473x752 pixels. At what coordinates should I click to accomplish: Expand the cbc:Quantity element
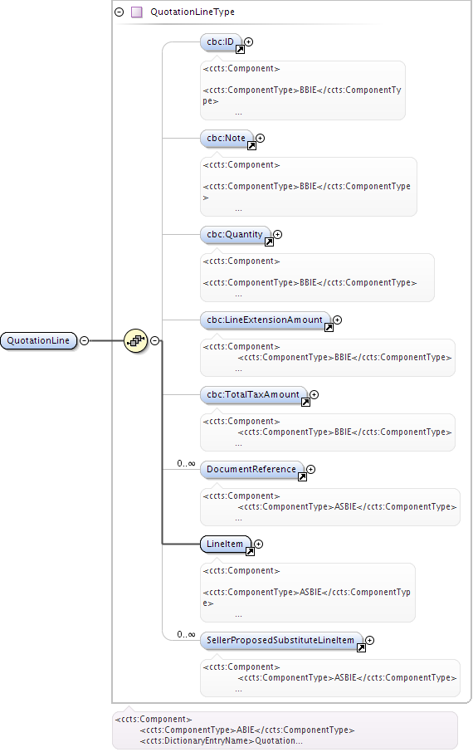coord(277,235)
